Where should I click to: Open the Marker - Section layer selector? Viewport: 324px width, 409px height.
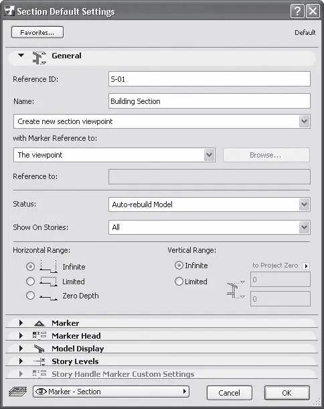point(111,392)
